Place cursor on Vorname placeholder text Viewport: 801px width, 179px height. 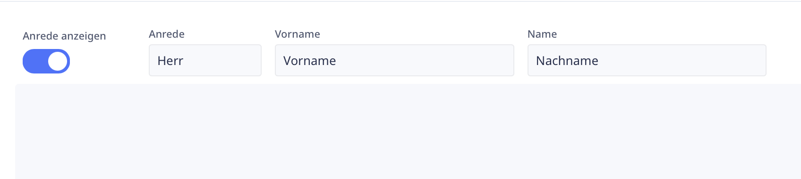point(309,61)
